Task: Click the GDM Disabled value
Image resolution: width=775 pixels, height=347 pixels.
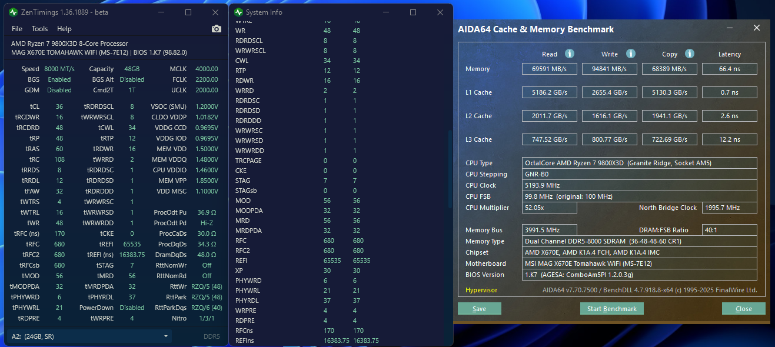Action: click(x=59, y=90)
